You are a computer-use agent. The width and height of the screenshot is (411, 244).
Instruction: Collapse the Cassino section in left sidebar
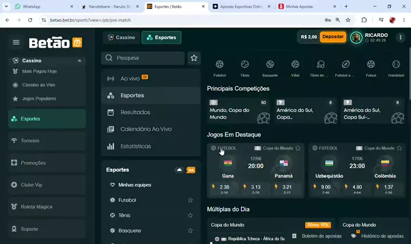click(x=79, y=61)
